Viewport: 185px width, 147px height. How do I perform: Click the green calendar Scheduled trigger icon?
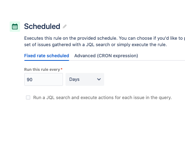pos(15,26)
